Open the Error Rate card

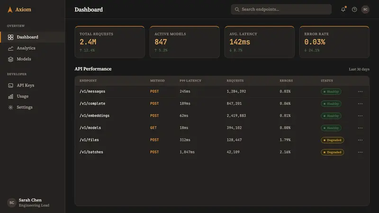tap(334, 42)
